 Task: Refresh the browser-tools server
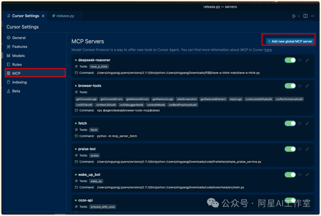[300, 86]
